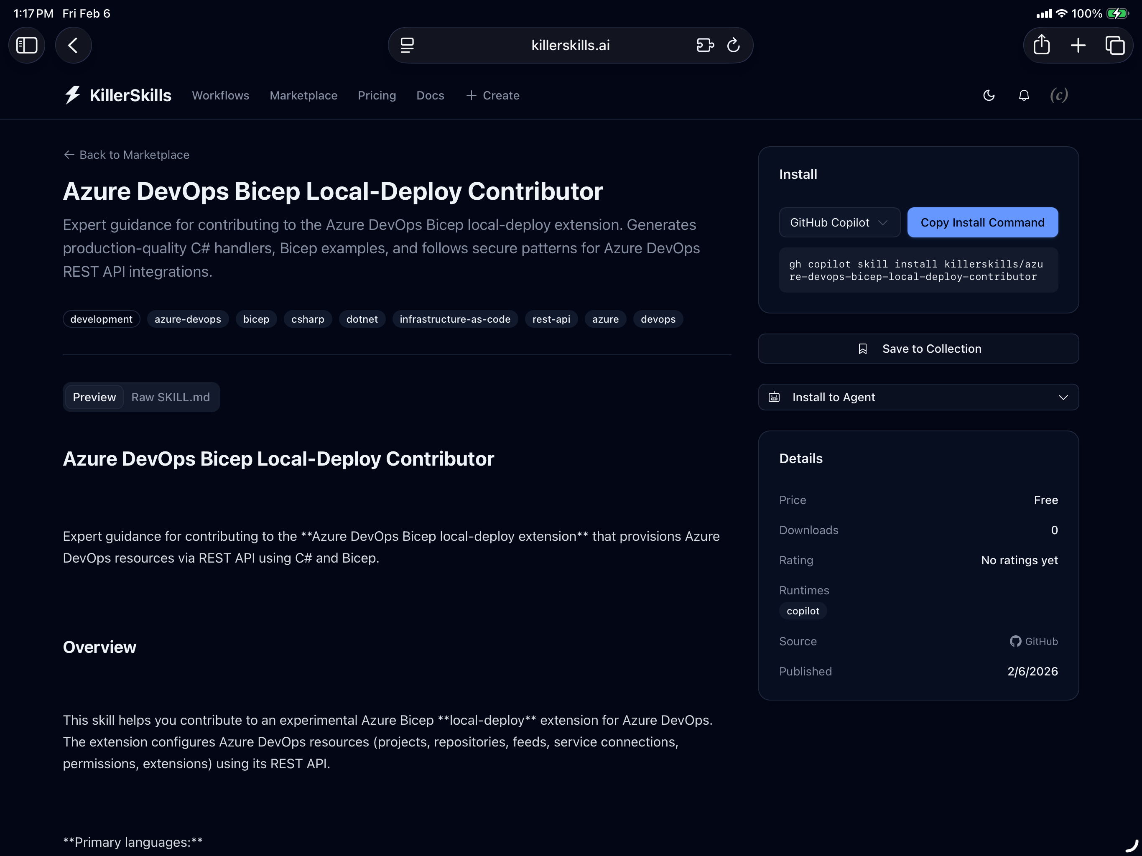Image resolution: width=1142 pixels, height=856 pixels.
Task: Click the KillerSkills lightning logo
Action: [x=72, y=95]
